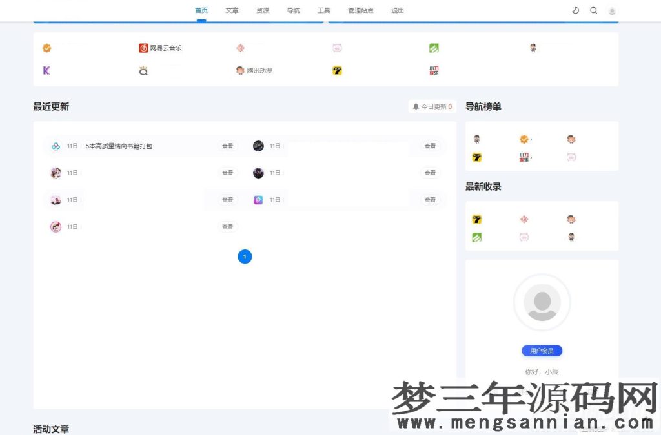
Task: Switch to the 文章 tab in navigation
Action: coord(232,10)
